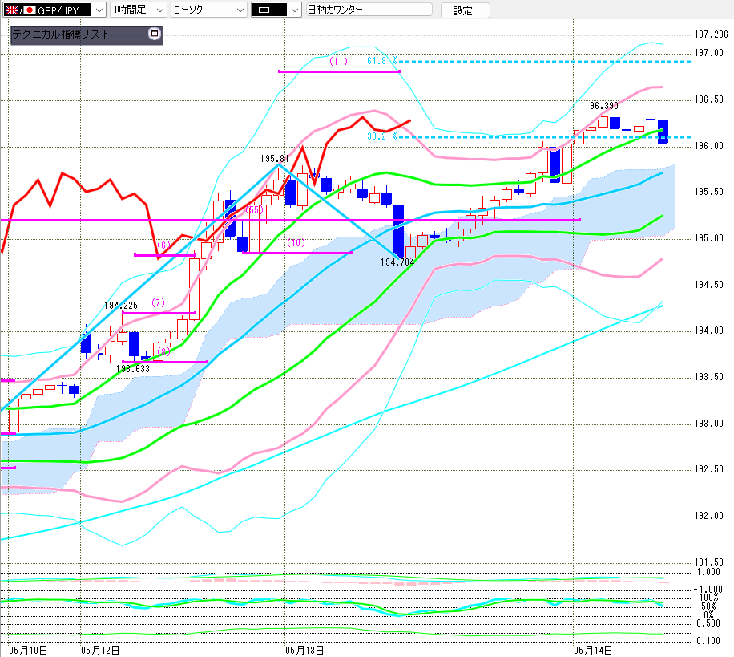Click the 194.784 low price annotation
Screen dimensions: 734x657
tap(397, 262)
